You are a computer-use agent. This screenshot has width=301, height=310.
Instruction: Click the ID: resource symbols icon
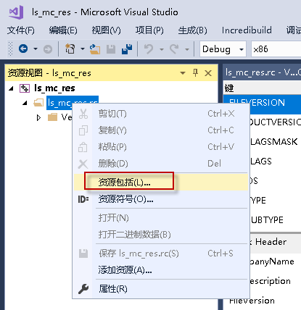(83, 199)
